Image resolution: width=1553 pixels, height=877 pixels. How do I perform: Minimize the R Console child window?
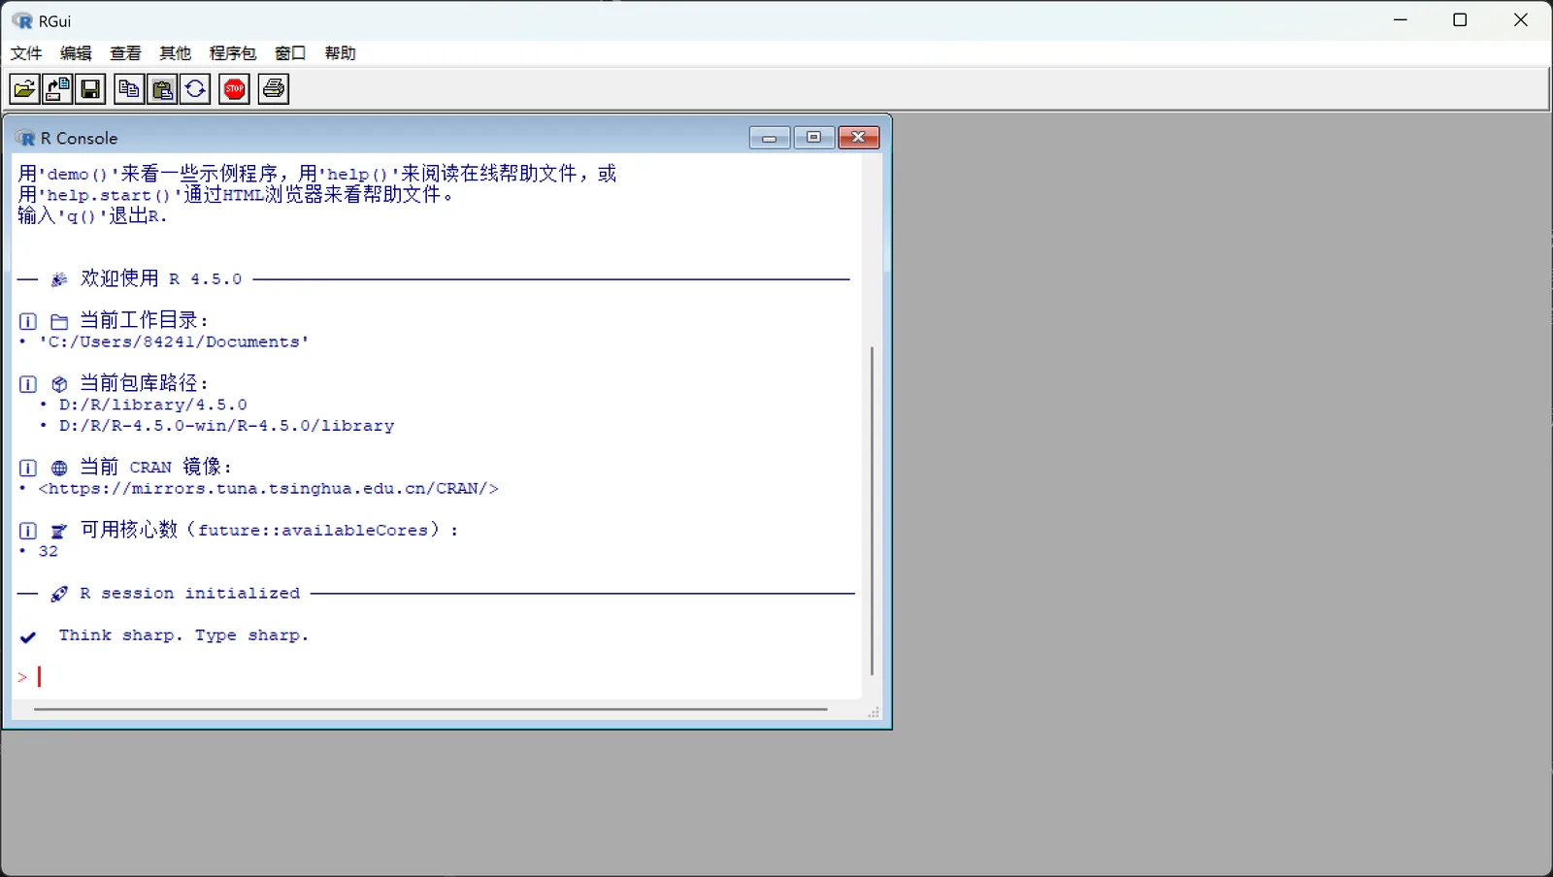(x=770, y=138)
